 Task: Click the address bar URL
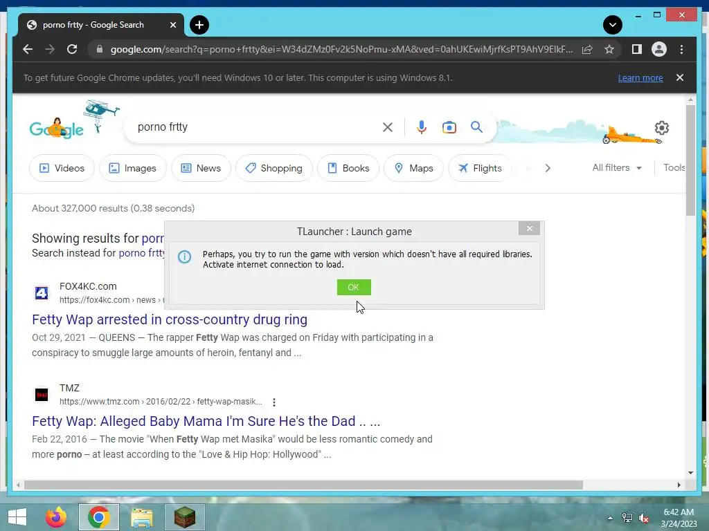click(341, 49)
